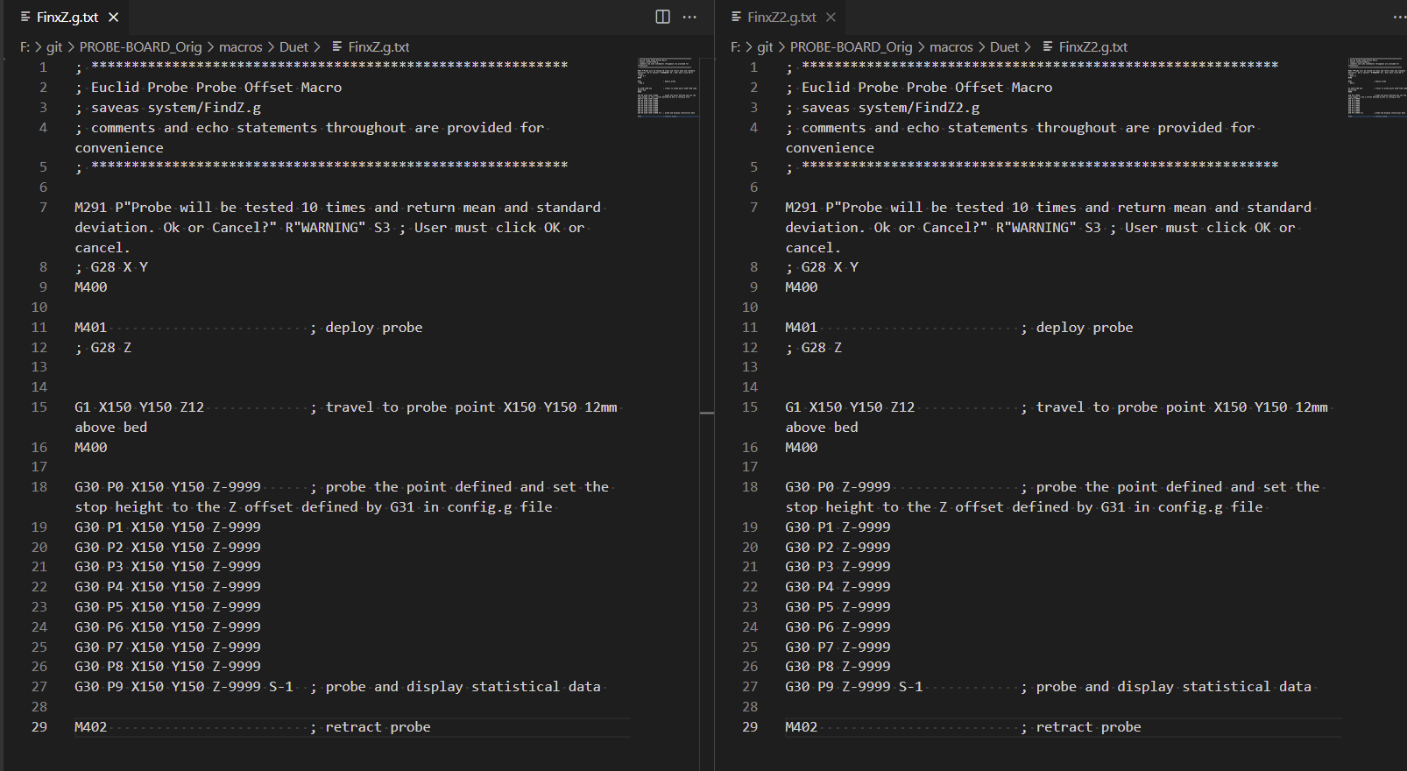Screen dimensions: 1407x771
Task: Click line number 11 in right editor
Action: click(x=750, y=327)
